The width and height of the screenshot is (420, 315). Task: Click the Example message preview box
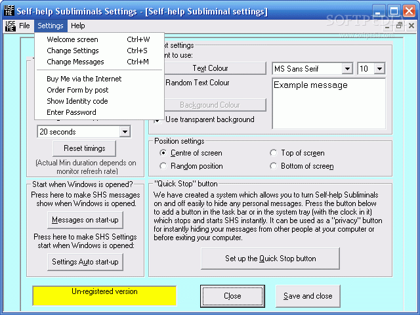[329, 104]
